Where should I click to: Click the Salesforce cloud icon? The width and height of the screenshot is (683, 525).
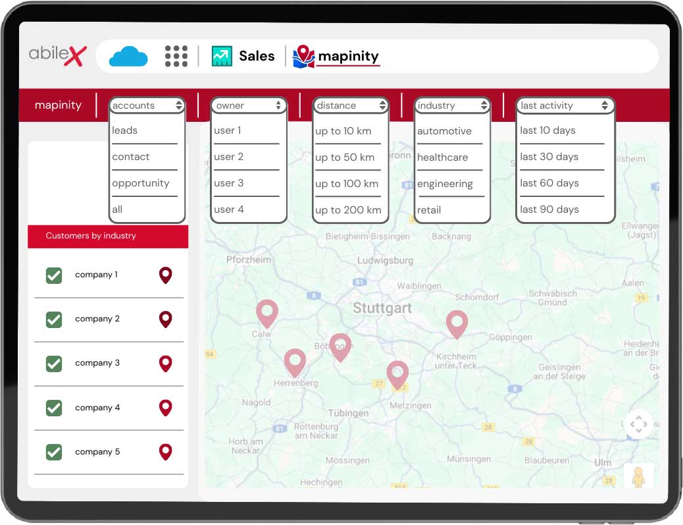click(128, 56)
